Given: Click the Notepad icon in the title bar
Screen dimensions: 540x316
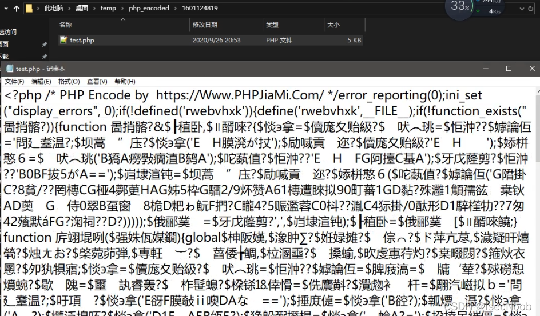Looking at the screenshot, I should [x=10, y=69].
